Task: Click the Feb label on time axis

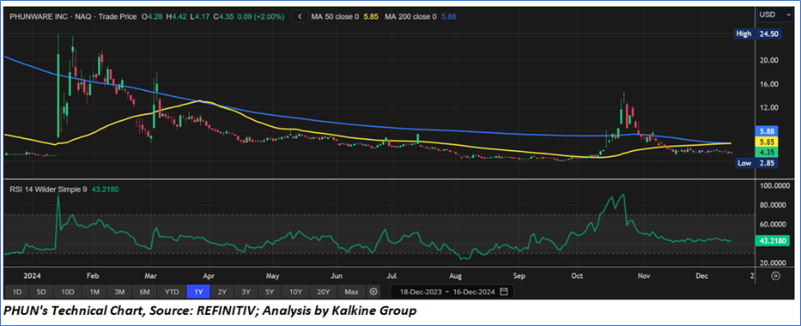Action: click(93, 275)
